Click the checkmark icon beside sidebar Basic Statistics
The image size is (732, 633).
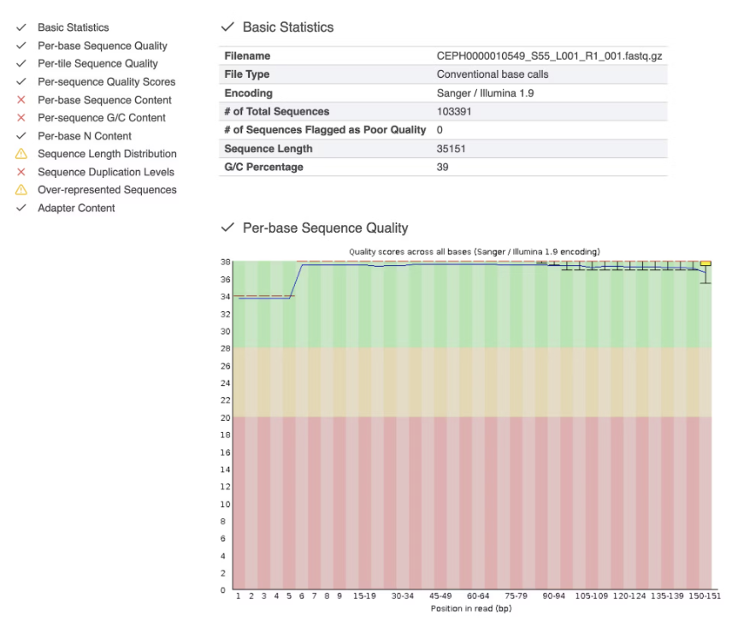pos(21,27)
